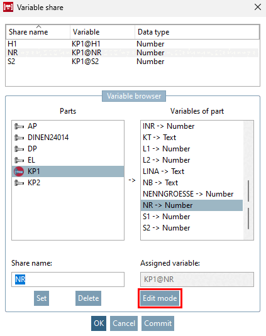This screenshot has width=266, height=336.
Task: Select variable KT -> Text
Action: 192,138
